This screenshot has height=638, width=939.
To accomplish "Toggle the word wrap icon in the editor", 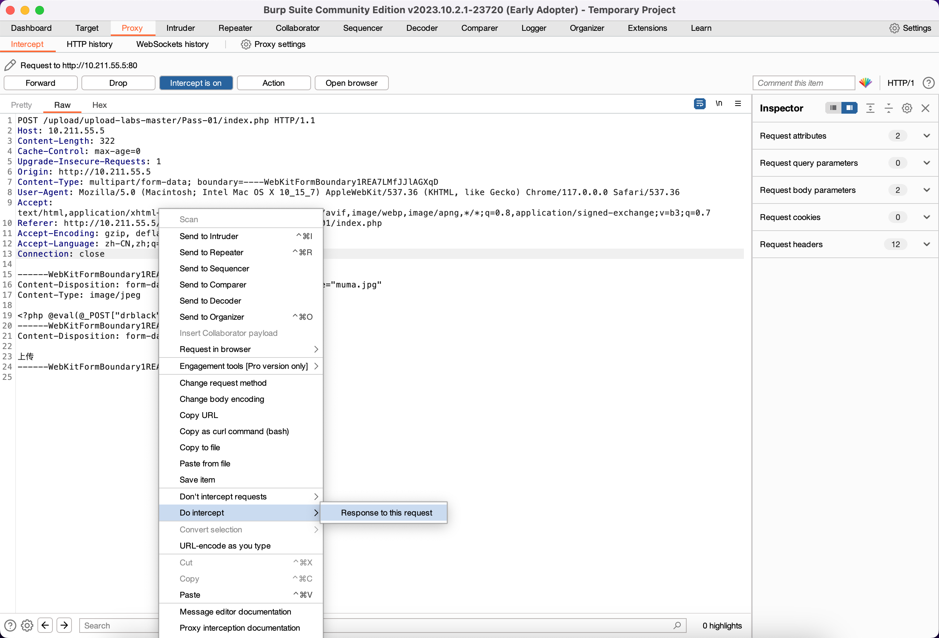I will click(x=699, y=104).
